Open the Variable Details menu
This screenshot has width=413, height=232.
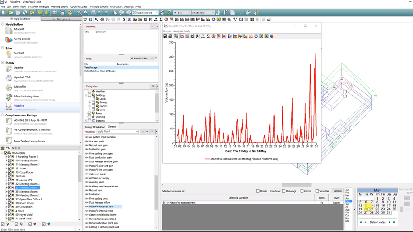99,6
